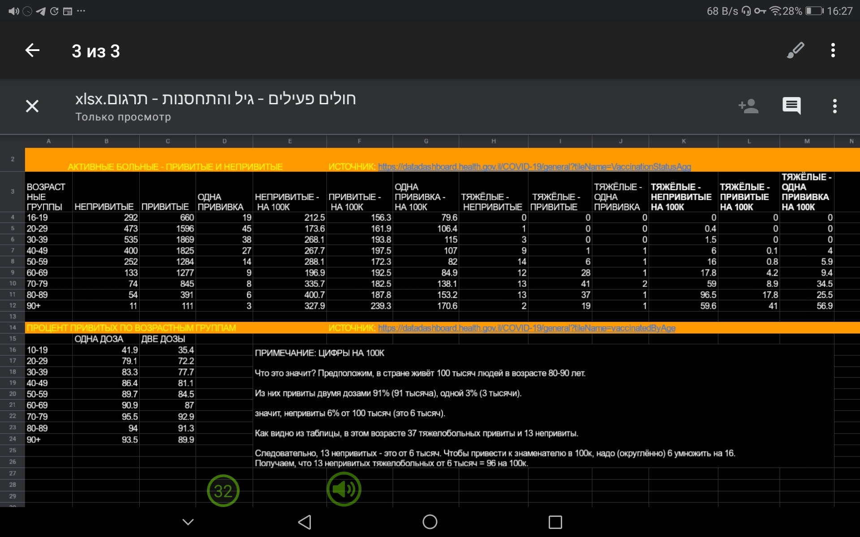Select column A header
This screenshot has width=860, height=537.
tap(48, 141)
